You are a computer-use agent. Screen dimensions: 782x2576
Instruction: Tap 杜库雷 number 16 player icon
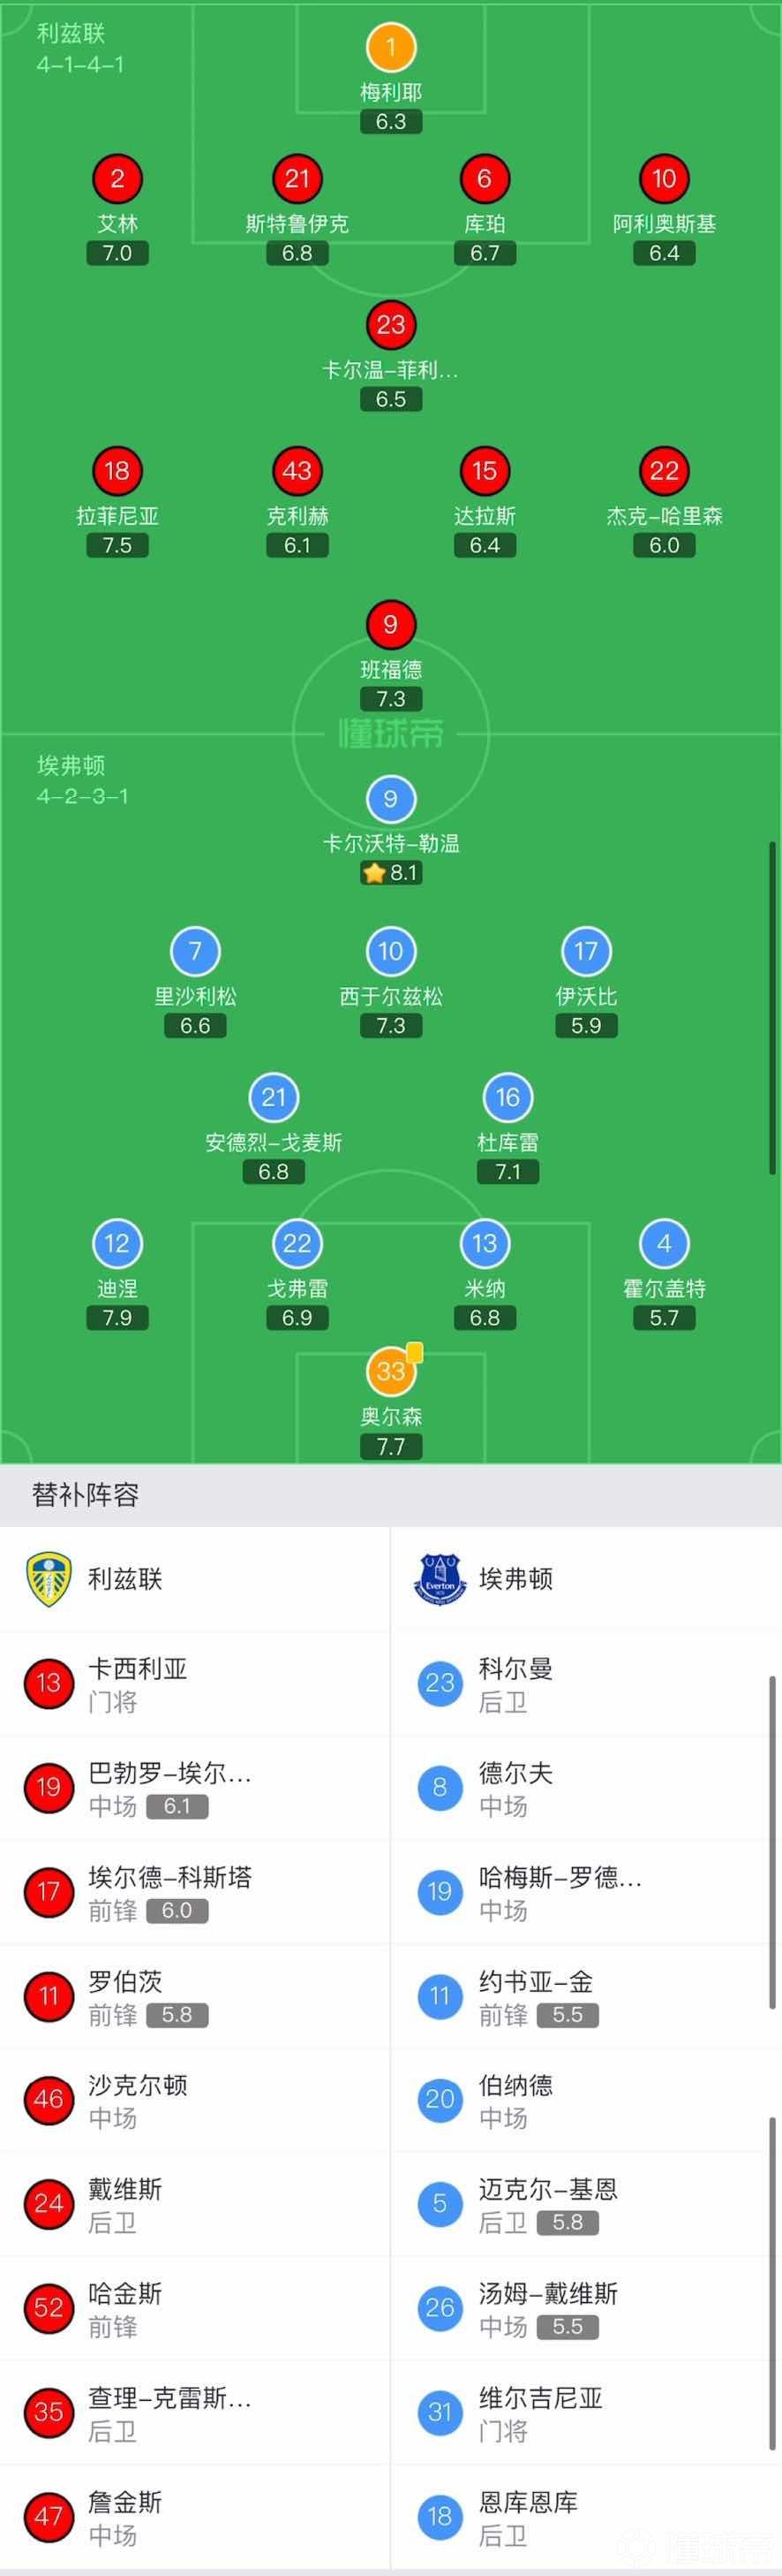click(x=508, y=1097)
